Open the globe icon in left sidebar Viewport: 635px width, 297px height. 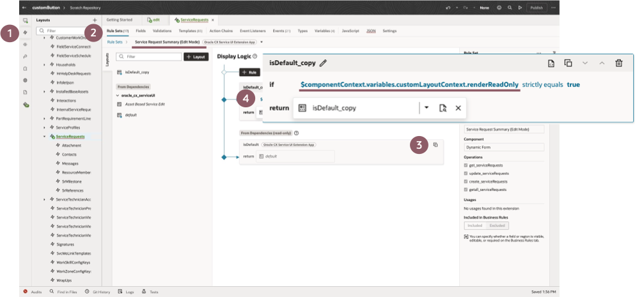pos(26,80)
